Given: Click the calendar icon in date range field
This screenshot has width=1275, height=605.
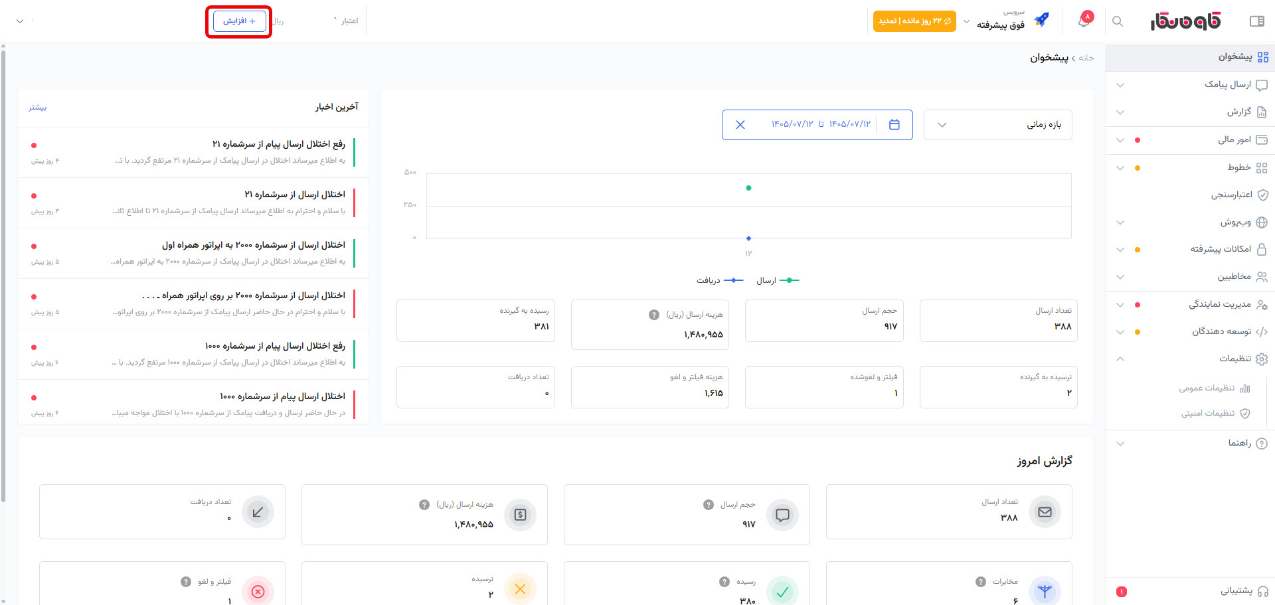Looking at the screenshot, I should pyautogui.click(x=894, y=125).
